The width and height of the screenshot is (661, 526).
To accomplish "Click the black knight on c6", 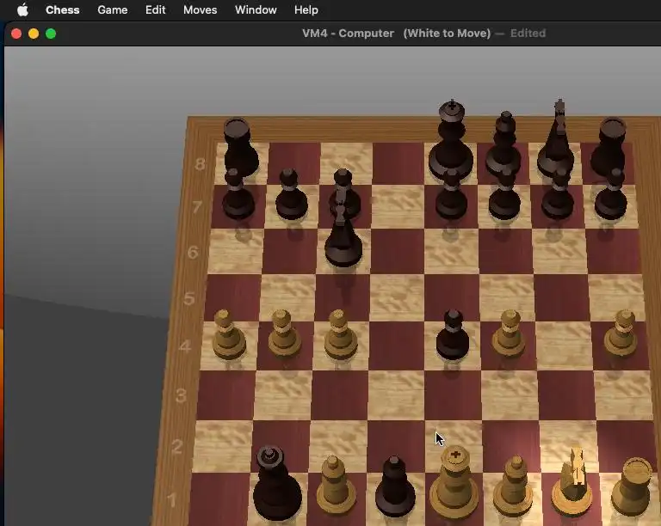I will tap(343, 235).
